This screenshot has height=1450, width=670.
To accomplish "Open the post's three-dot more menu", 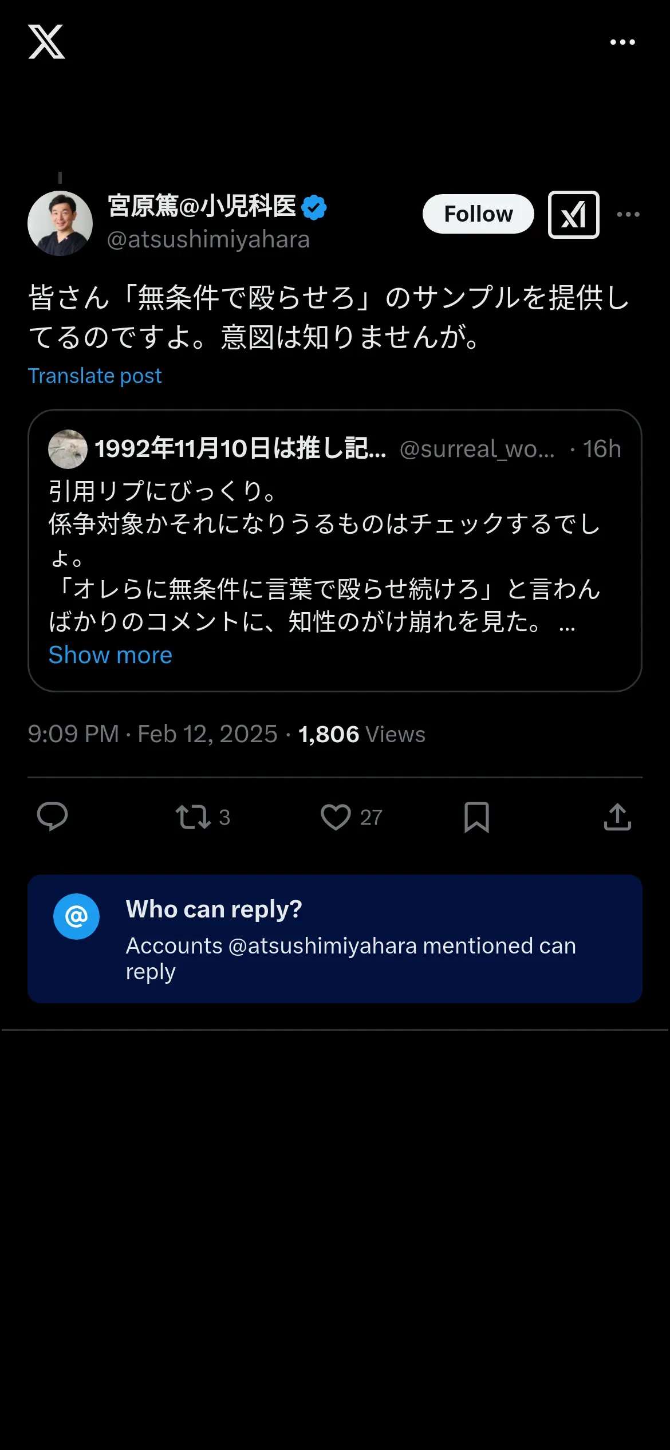I will [x=628, y=215].
